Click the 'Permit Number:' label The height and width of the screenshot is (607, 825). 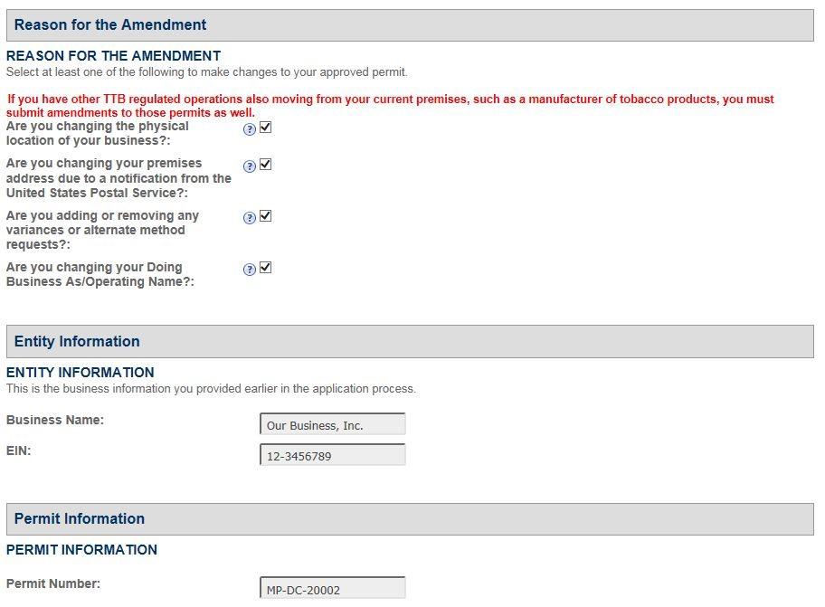pyautogui.click(x=53, y=584)
